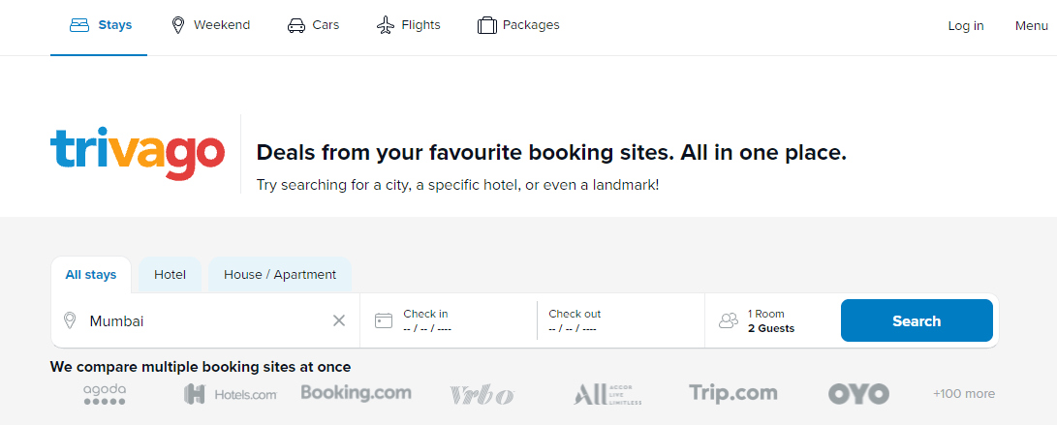Image resolution: width=1057 pixels, height=425 pixels.
Task: Expand the 1 Room 2 Guests selector
Action: (771, 320)
